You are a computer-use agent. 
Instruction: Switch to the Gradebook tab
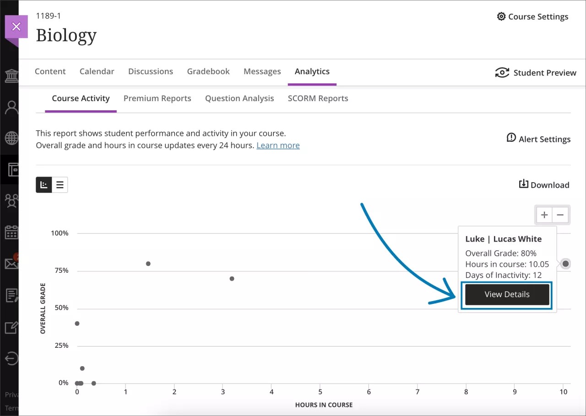(208, 71)
